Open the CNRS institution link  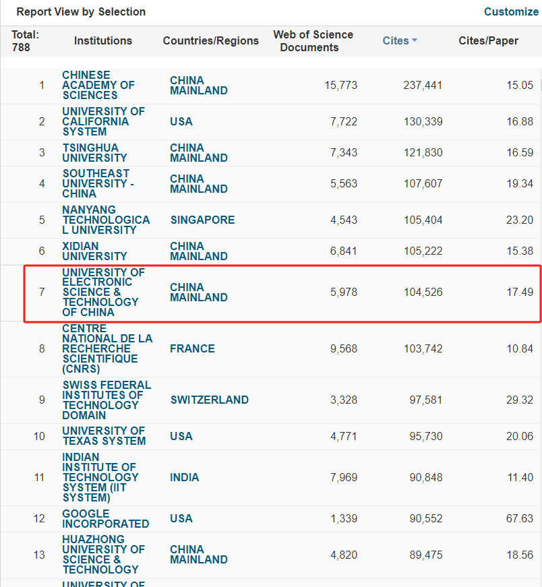107,348
